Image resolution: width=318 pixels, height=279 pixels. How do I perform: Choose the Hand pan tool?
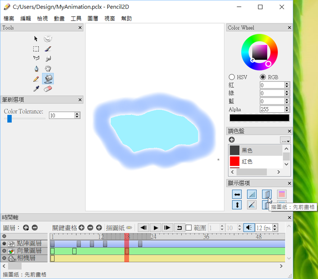click(48, 69)
